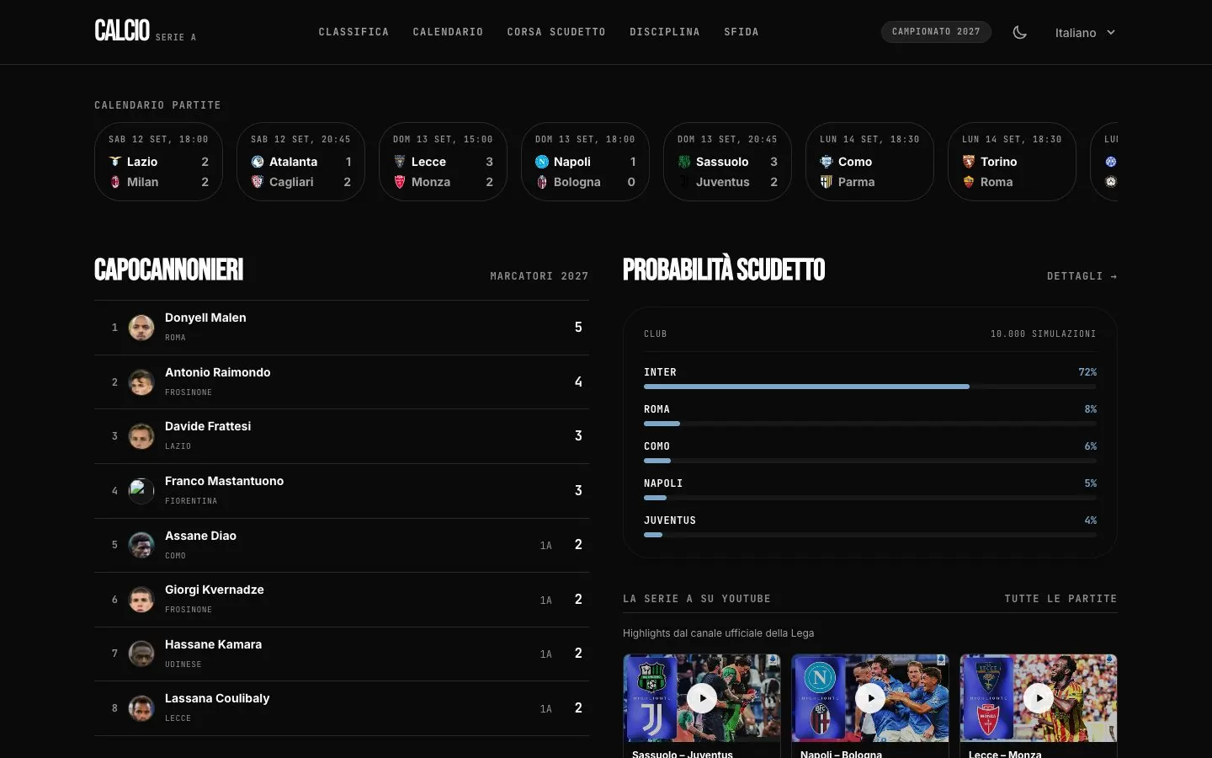This screenshot has width=1212, height=758.
Task: Click the Como crest in the match card
Action: pos(827,162)
